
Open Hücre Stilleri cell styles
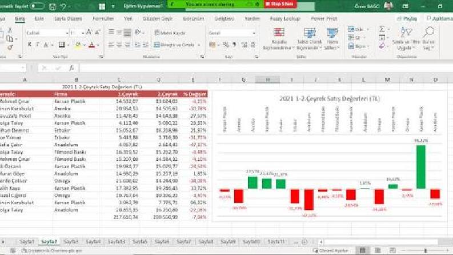[332, 39]
